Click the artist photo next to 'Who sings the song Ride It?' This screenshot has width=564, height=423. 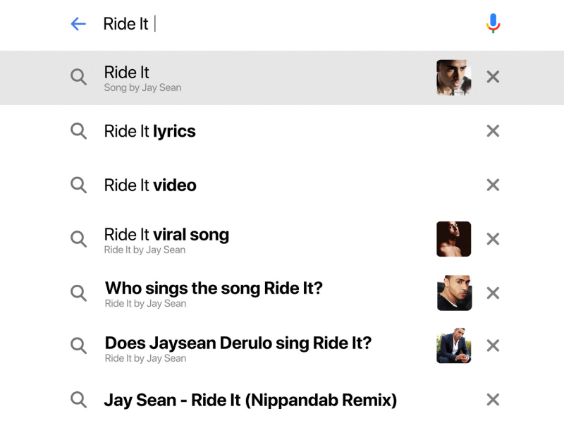453,293
